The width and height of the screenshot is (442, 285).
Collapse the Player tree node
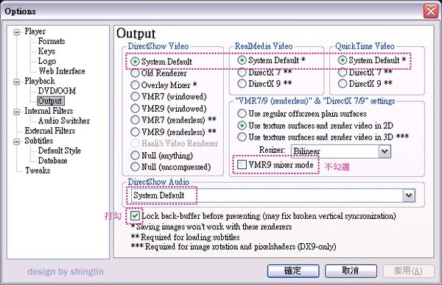point(17,32)
